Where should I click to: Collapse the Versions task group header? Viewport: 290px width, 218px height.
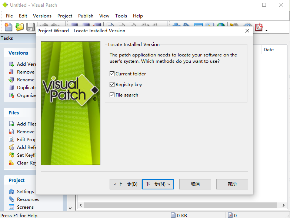[20, 53]
